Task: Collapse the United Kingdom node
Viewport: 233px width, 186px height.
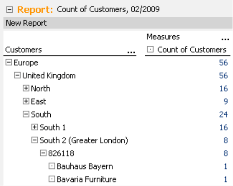Action: coord(17,75)
